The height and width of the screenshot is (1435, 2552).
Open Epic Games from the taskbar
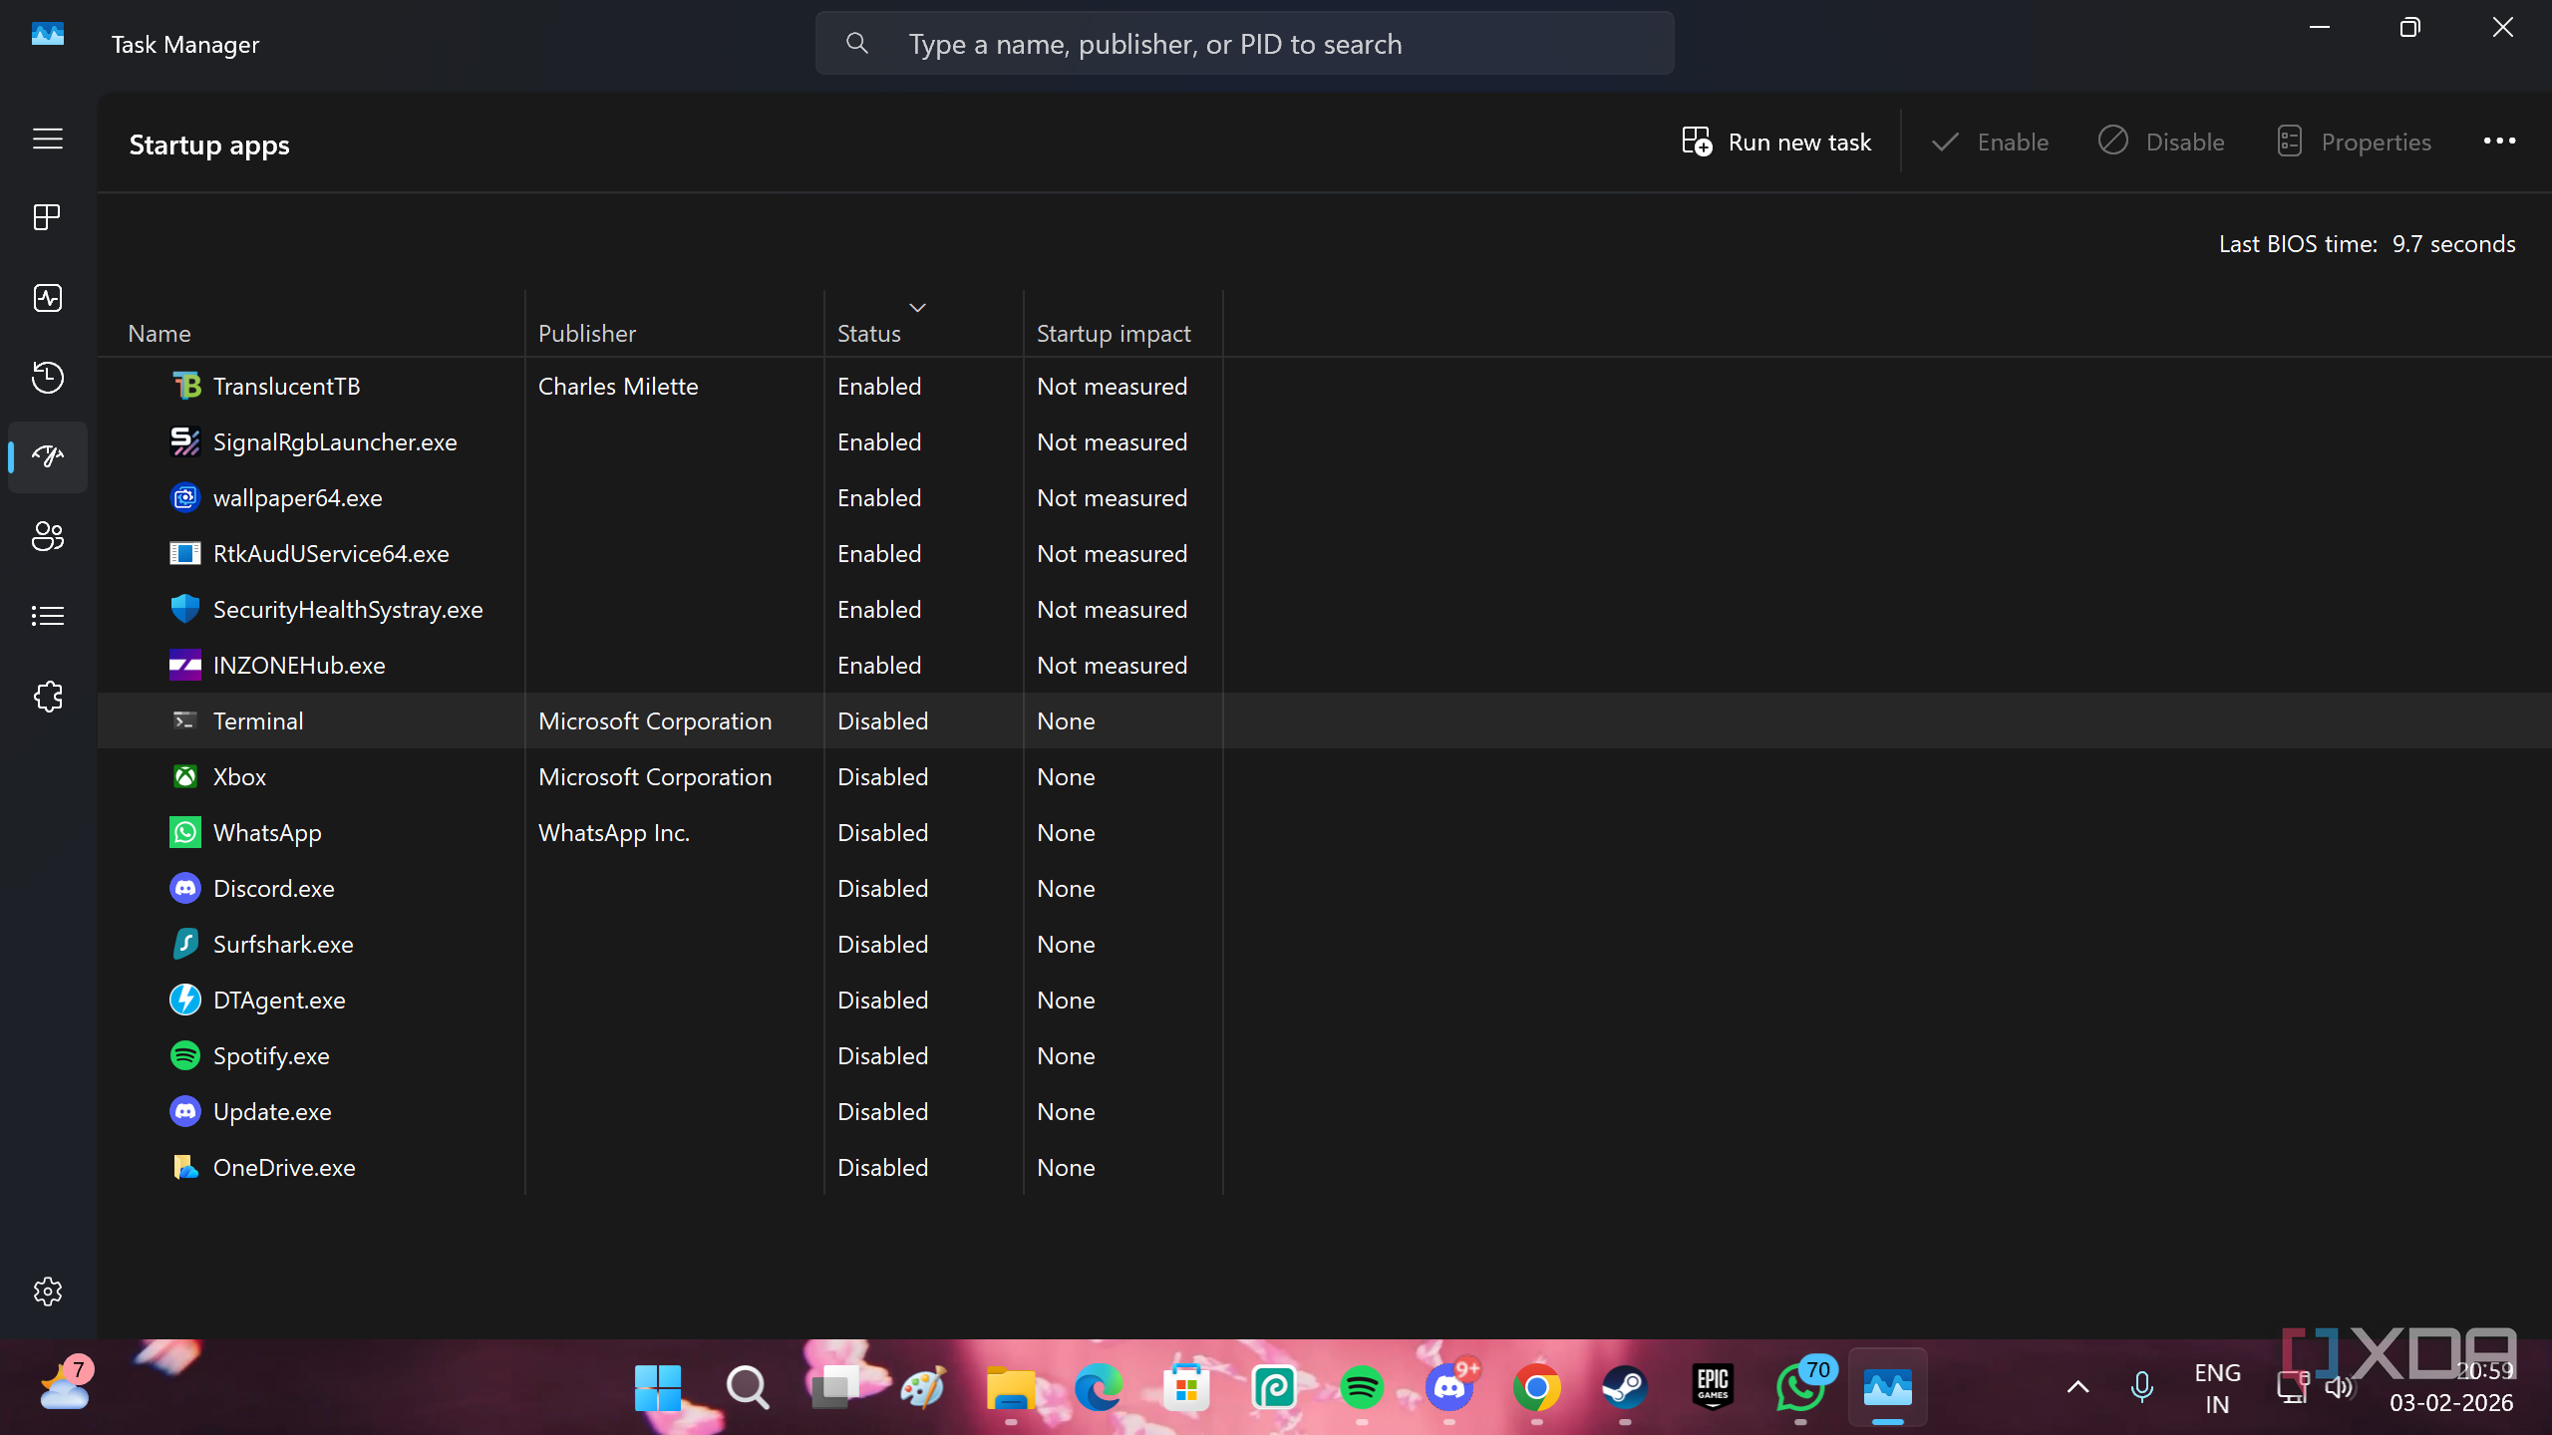(x=1713, y=1387)
